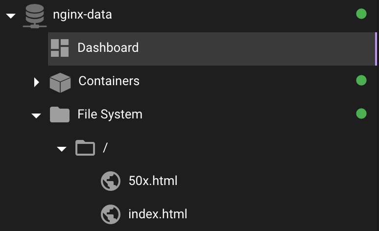Click green status dot next to Containers
This screenshot has width=379, height=231.
[x=361, y=80]
